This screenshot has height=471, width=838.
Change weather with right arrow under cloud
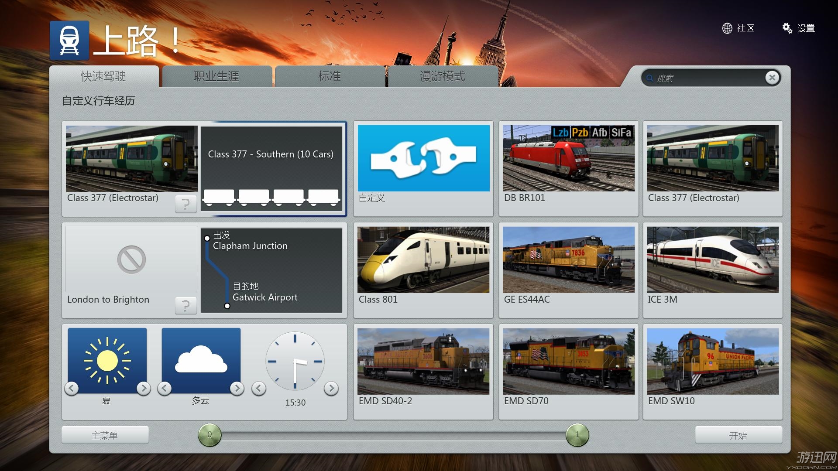(x=237, y=388)
